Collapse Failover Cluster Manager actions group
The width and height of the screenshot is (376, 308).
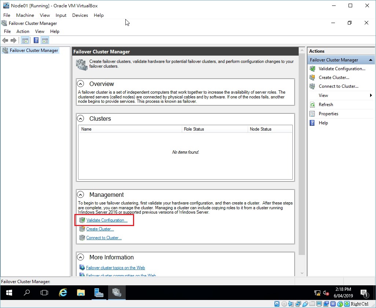pos(371,60)
